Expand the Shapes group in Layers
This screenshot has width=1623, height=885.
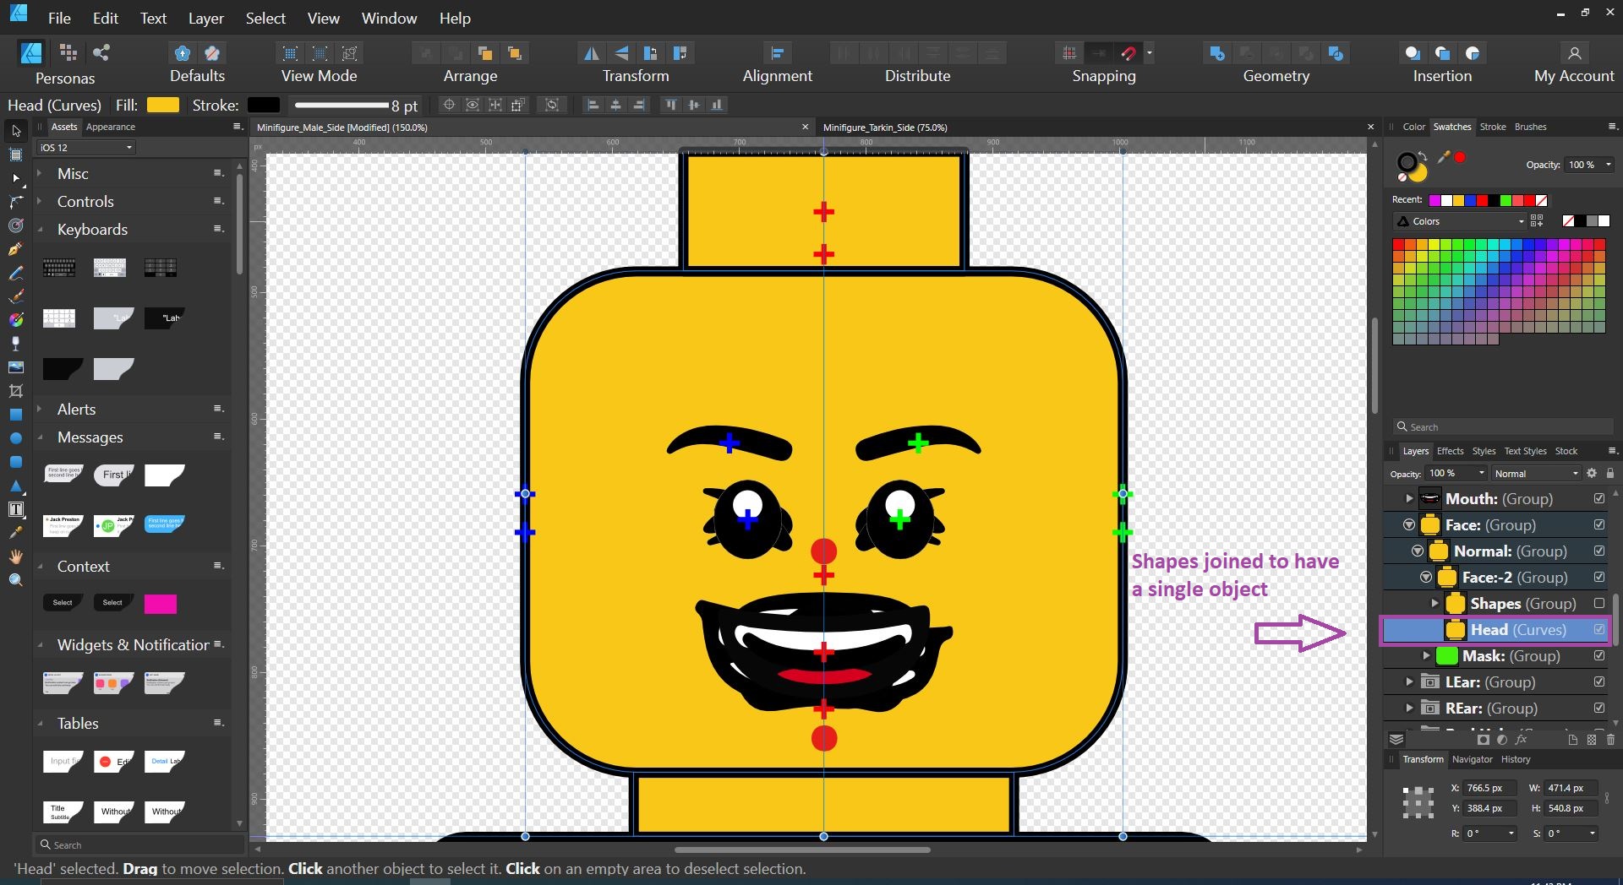[1434, 604]
